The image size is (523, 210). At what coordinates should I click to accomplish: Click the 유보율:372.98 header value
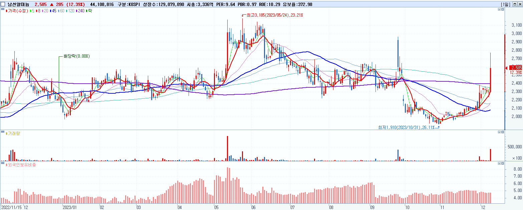click(x=297, y=4)
